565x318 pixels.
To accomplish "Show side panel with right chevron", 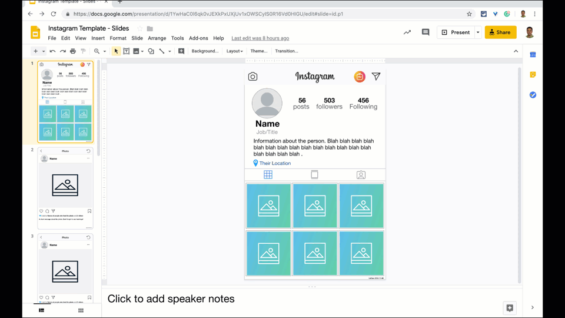I will [x=532, y=307].
